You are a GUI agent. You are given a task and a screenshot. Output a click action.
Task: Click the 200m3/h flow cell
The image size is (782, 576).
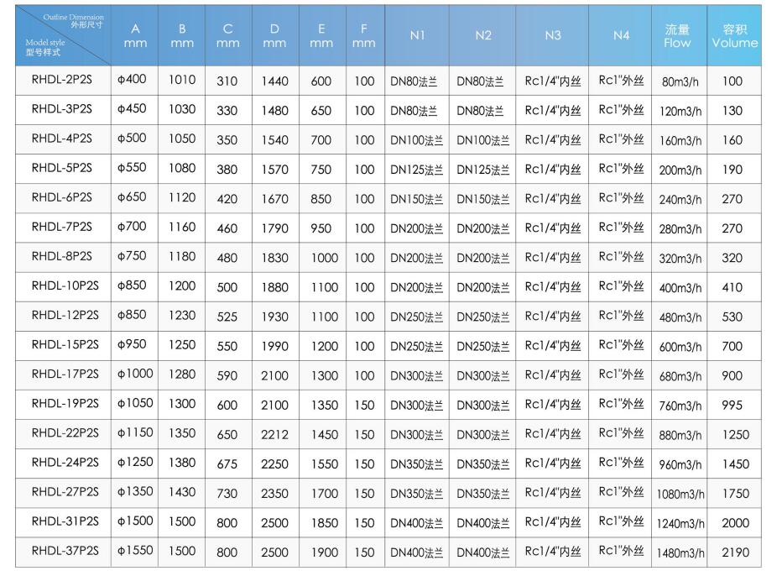[680, 170]
